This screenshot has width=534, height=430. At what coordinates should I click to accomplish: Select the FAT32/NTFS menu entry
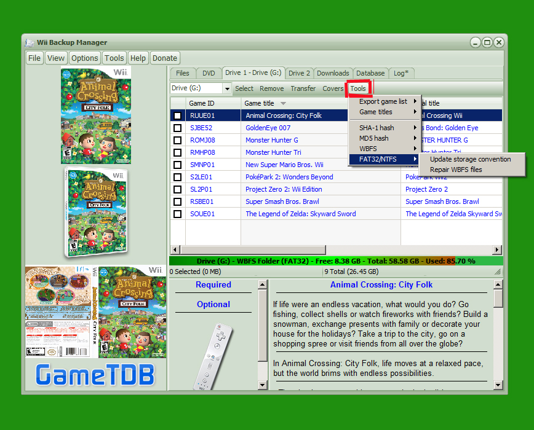[385, 159]
